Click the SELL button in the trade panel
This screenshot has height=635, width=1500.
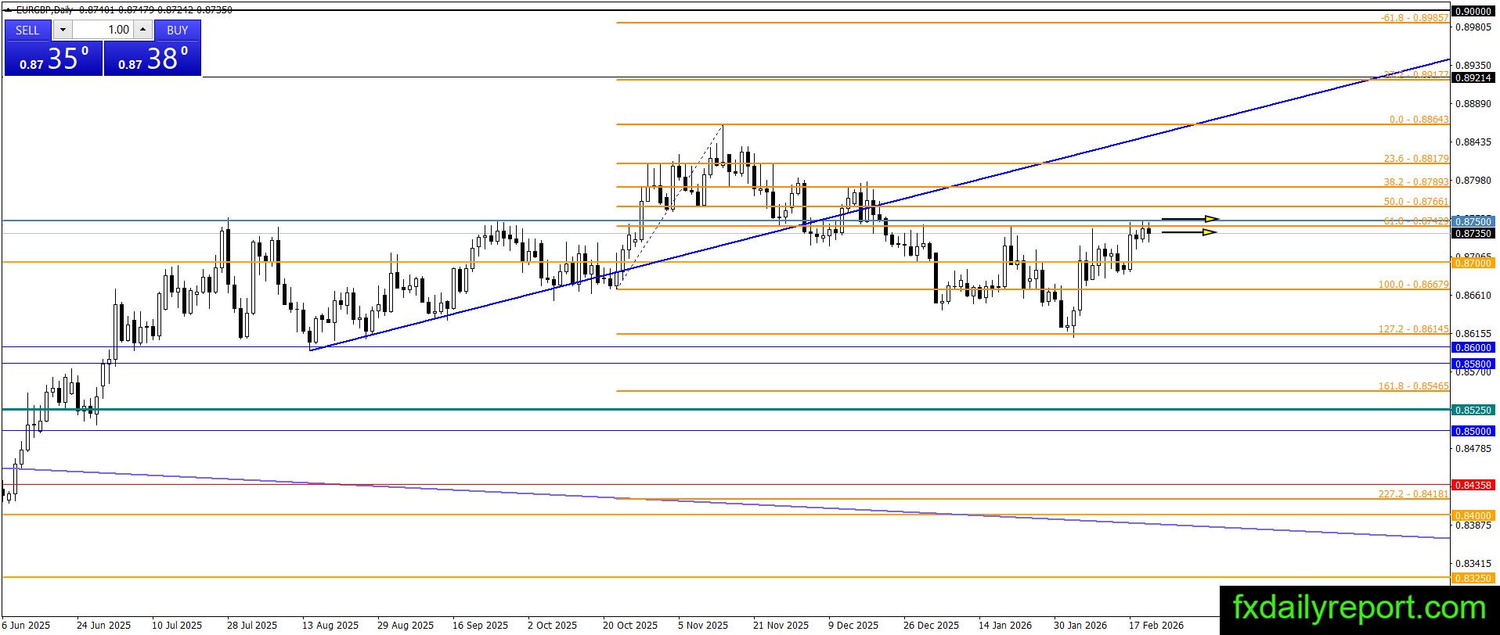27,30
